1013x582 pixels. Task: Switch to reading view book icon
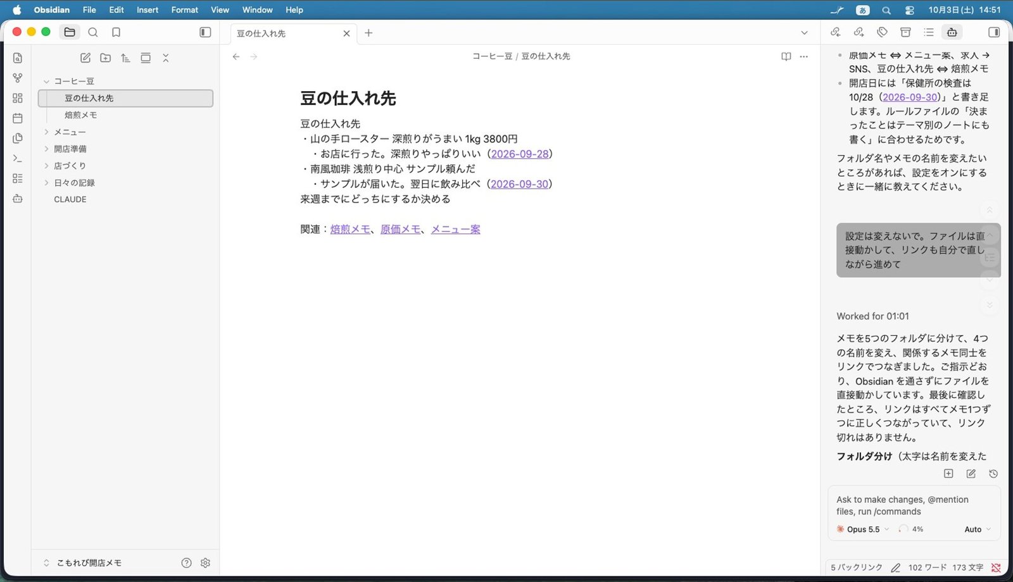[786, 56]
